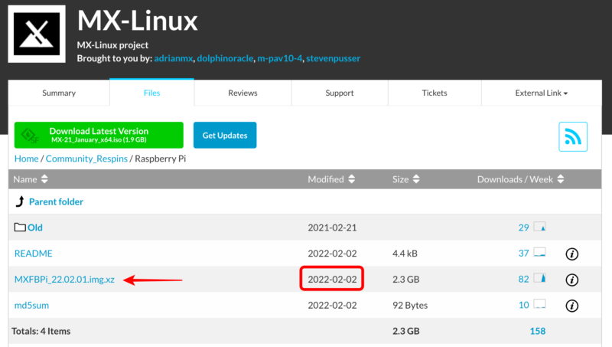Sort by Downloads / Week column arrows
The image size is (612, 347).
tap(561, 179)
